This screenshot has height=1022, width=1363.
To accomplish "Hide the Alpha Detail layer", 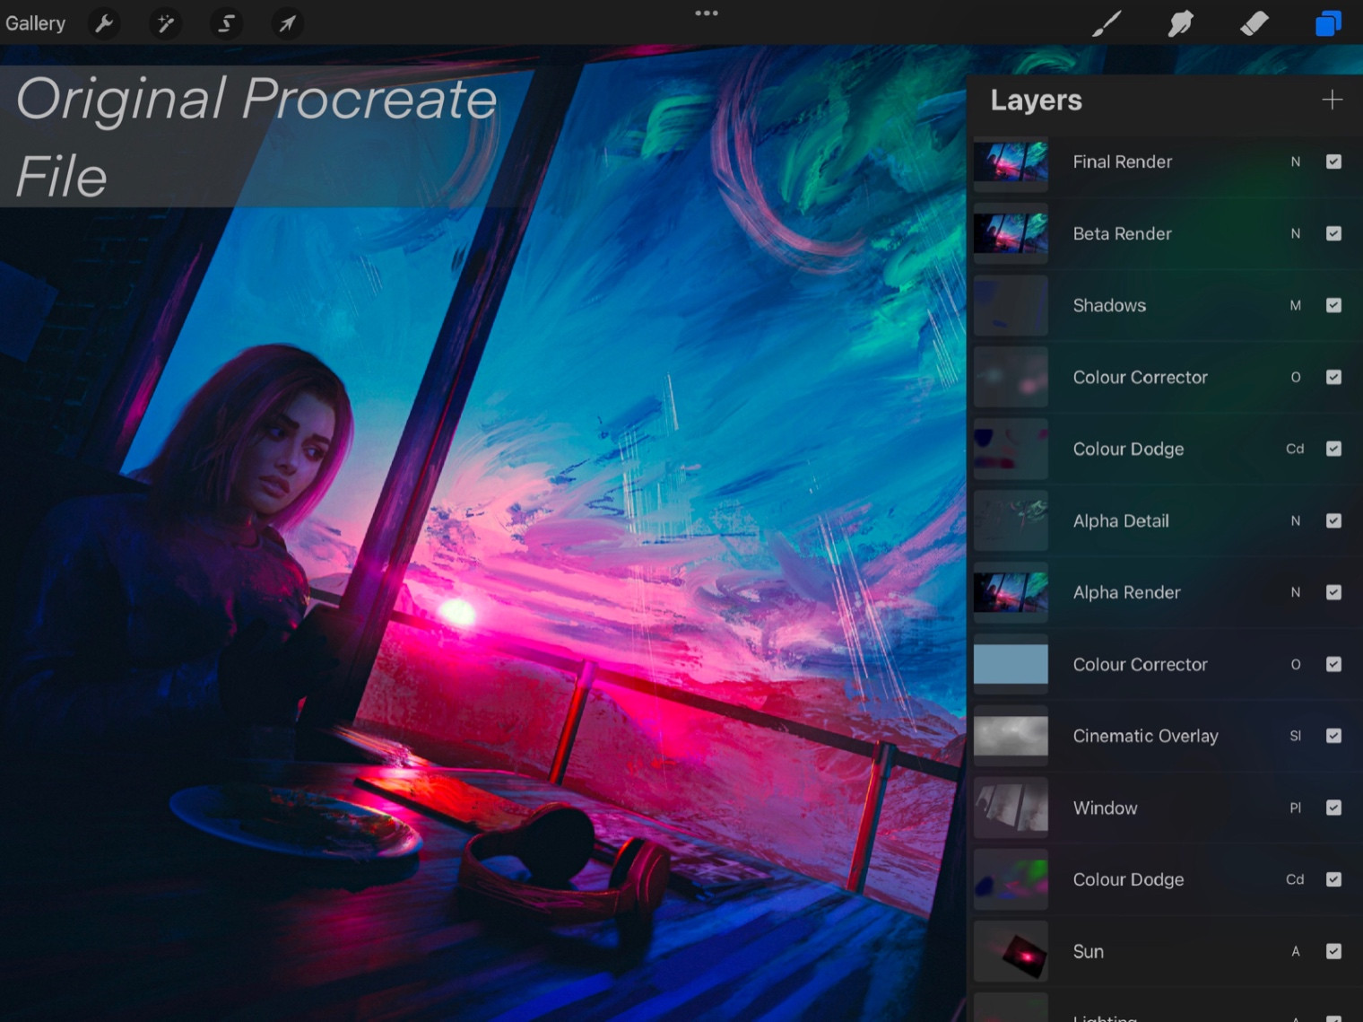I will click(x=1333, y=520).
